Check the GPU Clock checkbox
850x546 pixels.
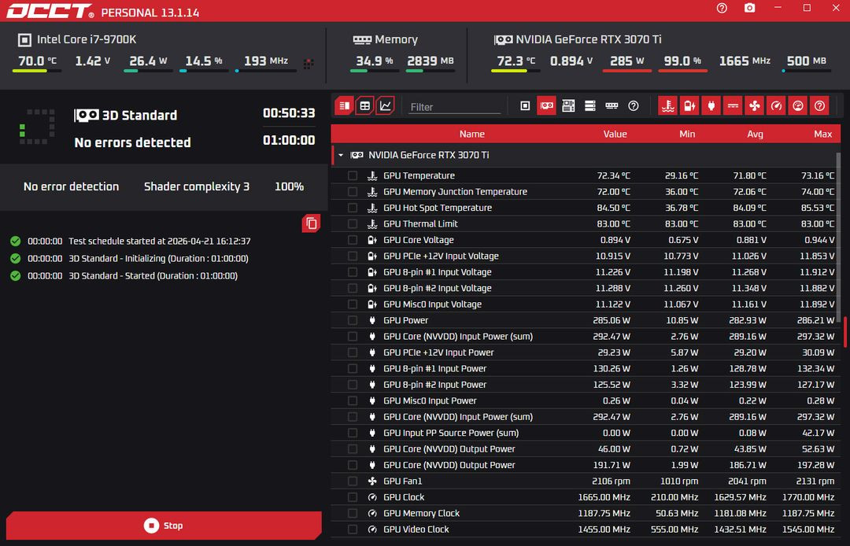pyautogui.click(x=353, y=497)
